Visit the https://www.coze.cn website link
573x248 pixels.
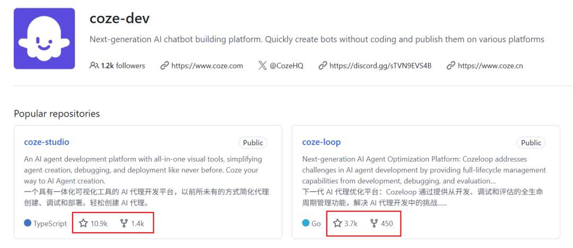(x=490, y=66)
